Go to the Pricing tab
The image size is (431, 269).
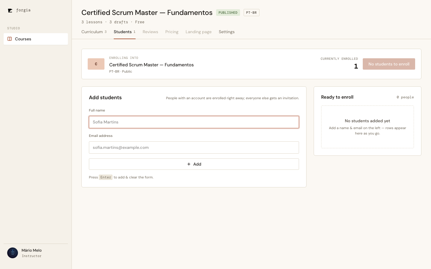(x=172, y=32)
